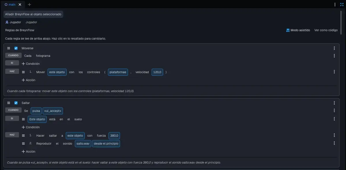The height and width of the screenshot is (170, 346).
Task: Open options for the 'Mover este objeto' action
Action: [x=334, y=72]
